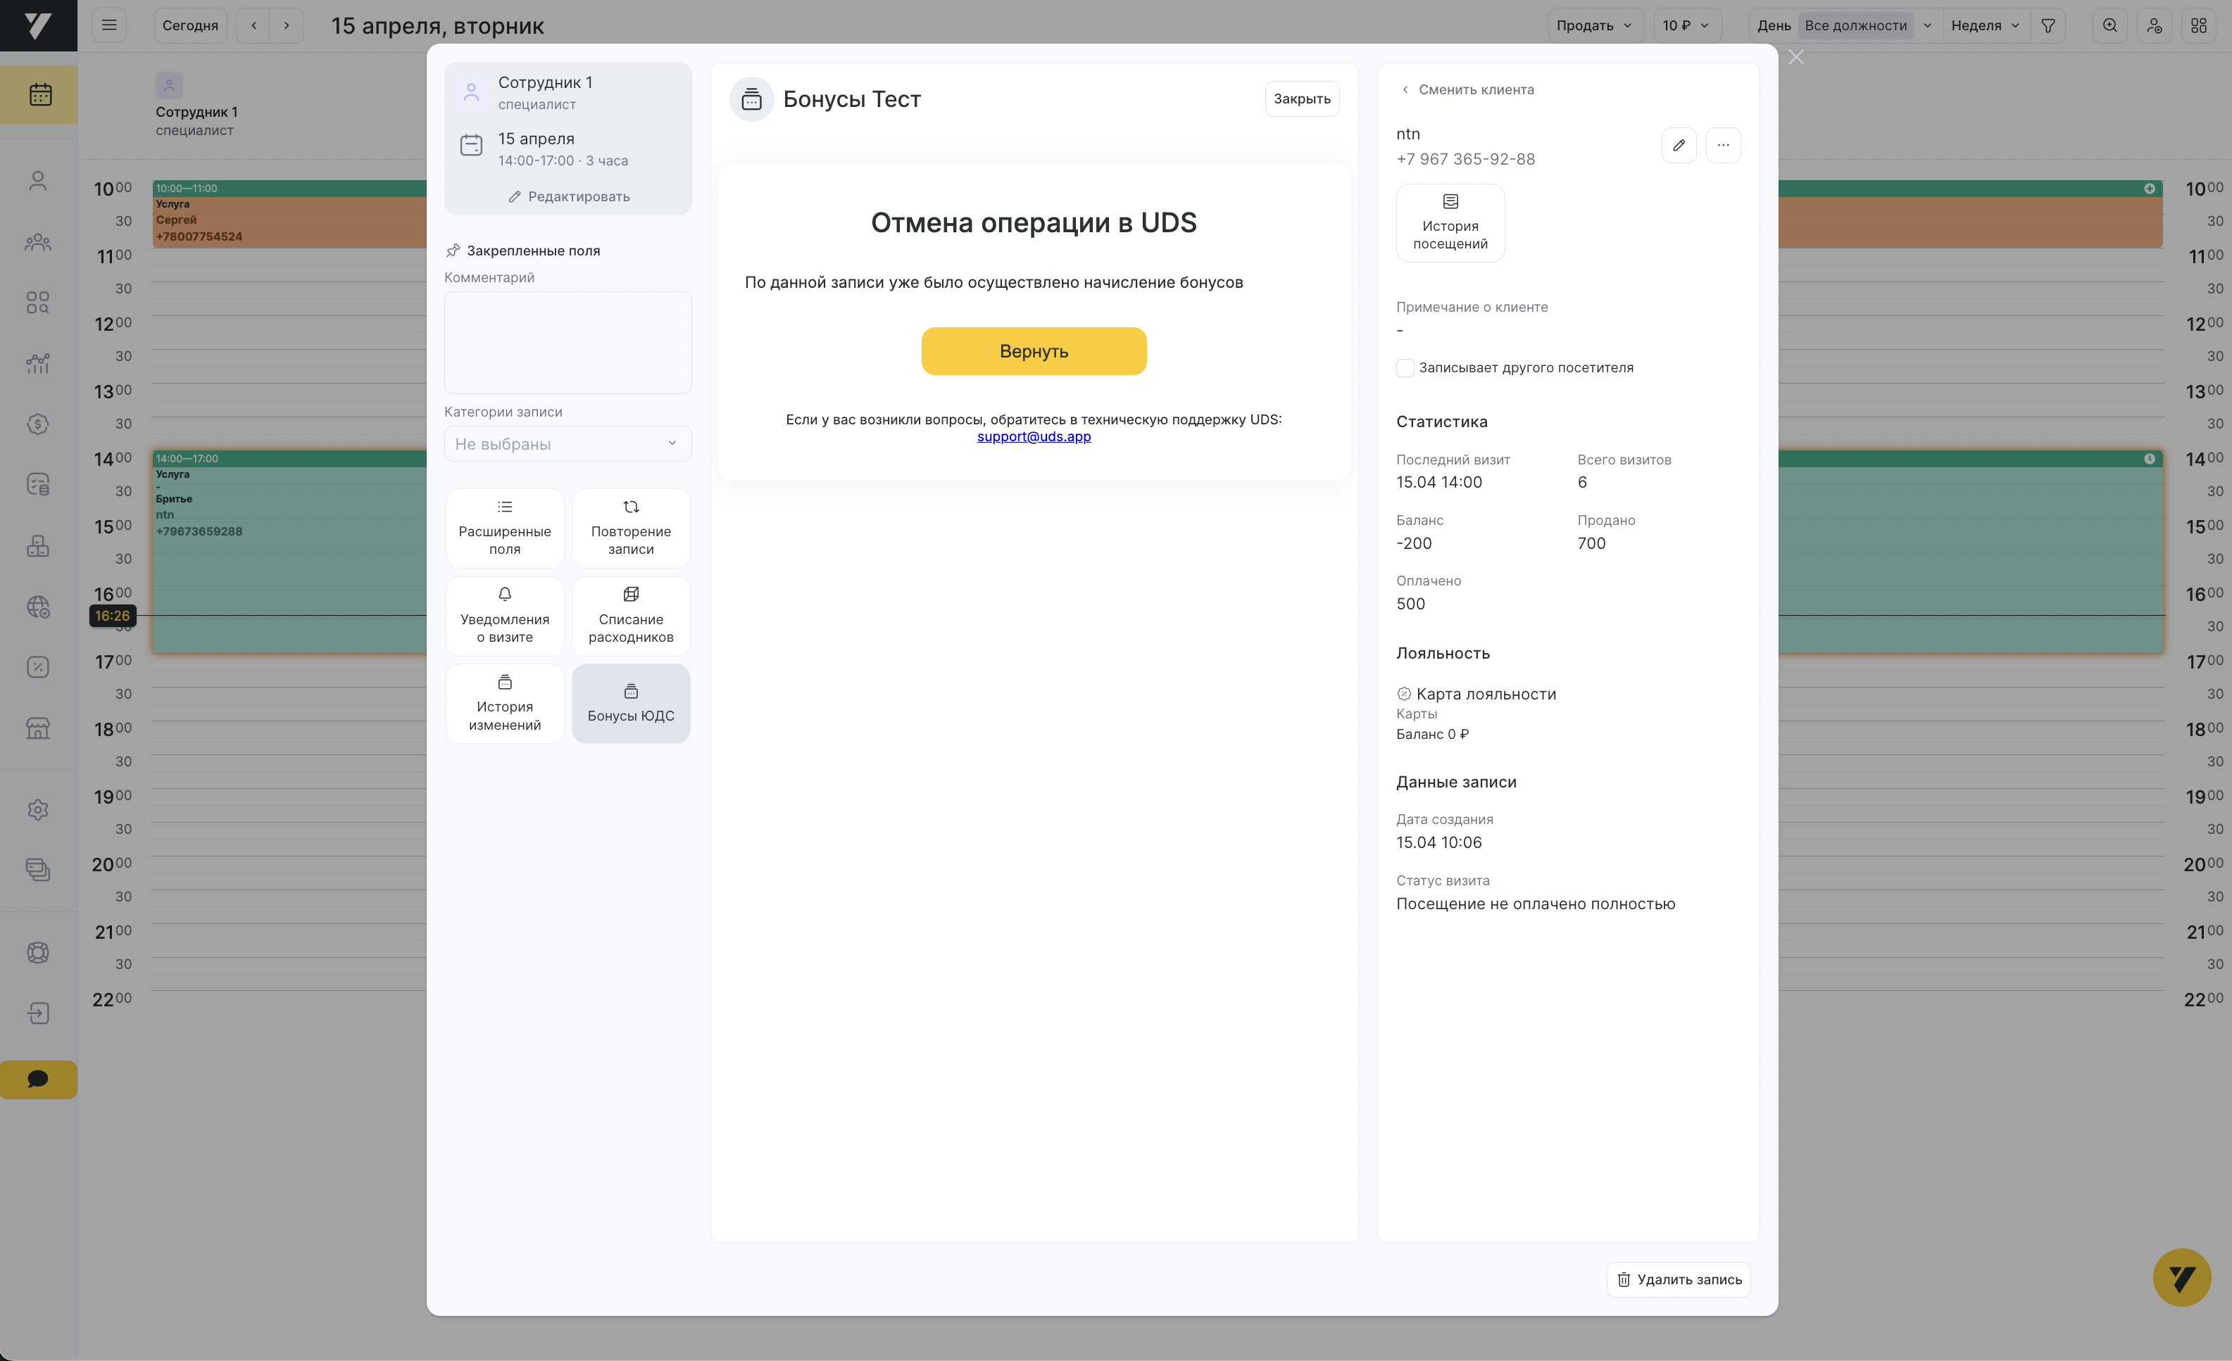Tick the Записывает другого посетителя checkbox
The height and width of the screenshot is (1361, 2232).
1405,367
